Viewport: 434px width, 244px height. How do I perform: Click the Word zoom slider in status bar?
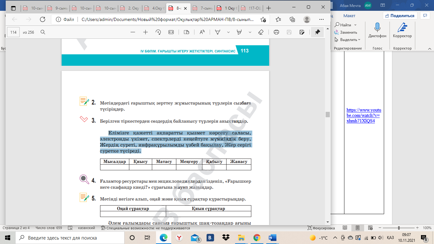(x=399, y=228)
